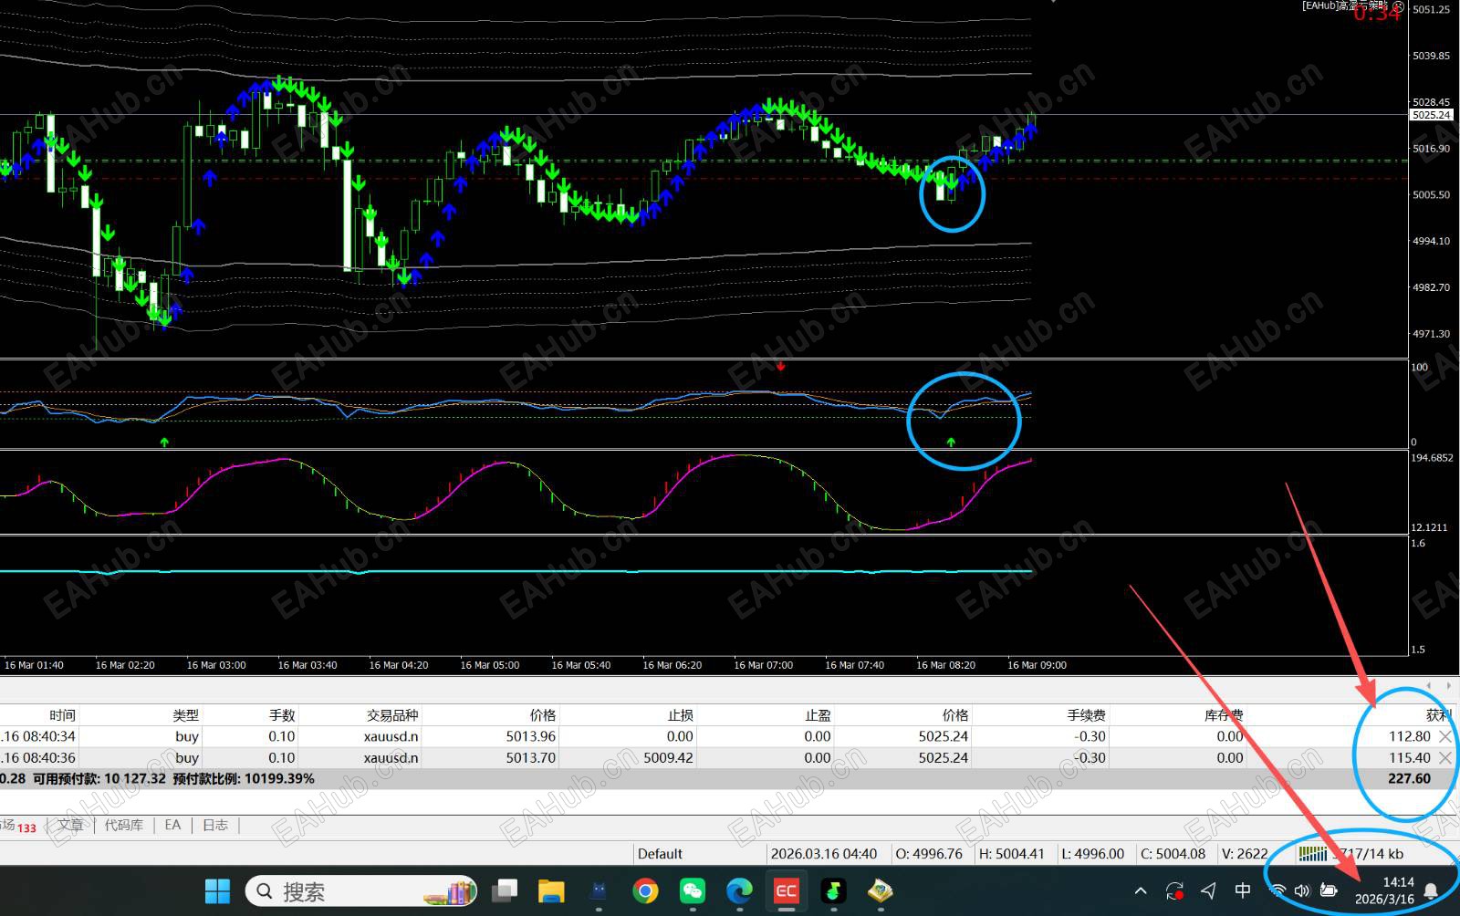Sort orders by the 手数 column

tap(282, 715)
